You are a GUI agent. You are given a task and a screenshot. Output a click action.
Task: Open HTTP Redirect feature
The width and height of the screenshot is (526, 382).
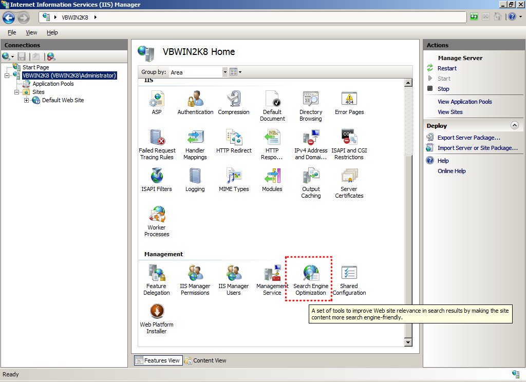click(x=234, y=141)
